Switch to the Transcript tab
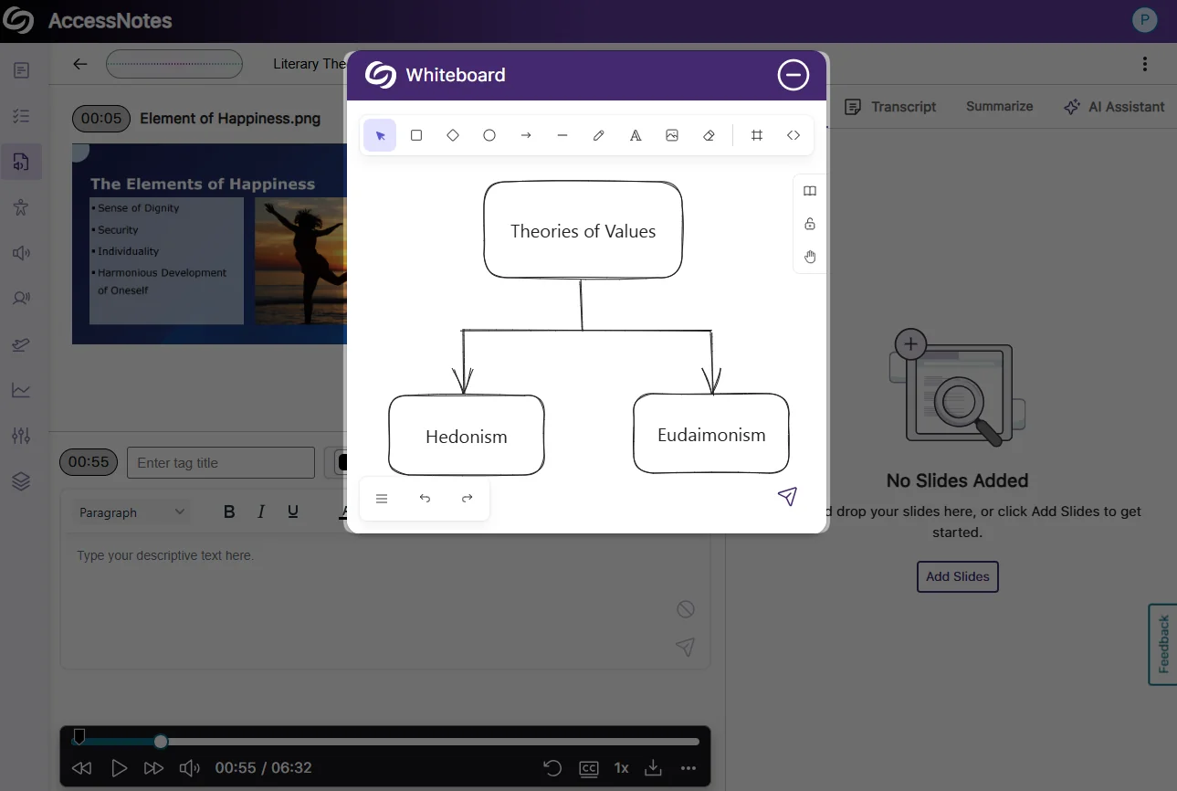This screenshot has width=1177, height=791. [890, 107]
